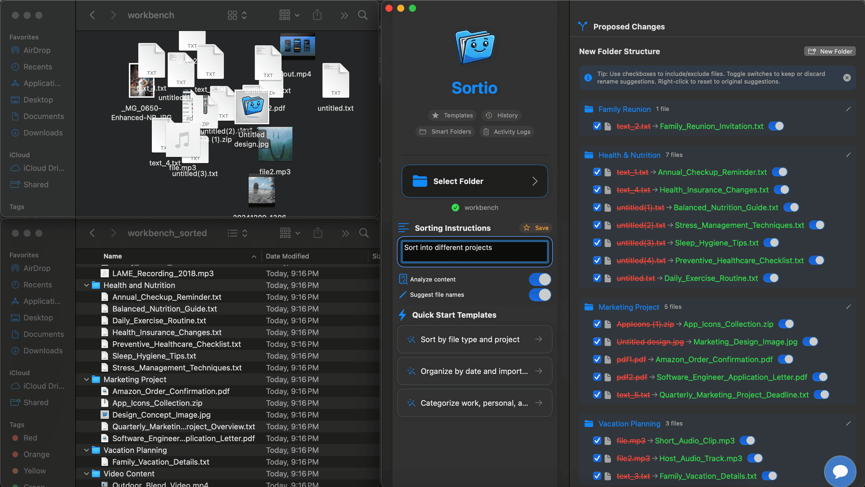Open the group-by dropdown in workbench window
Image resolution: width=865 pixels, height=487 pixels.
coord(289,15)
